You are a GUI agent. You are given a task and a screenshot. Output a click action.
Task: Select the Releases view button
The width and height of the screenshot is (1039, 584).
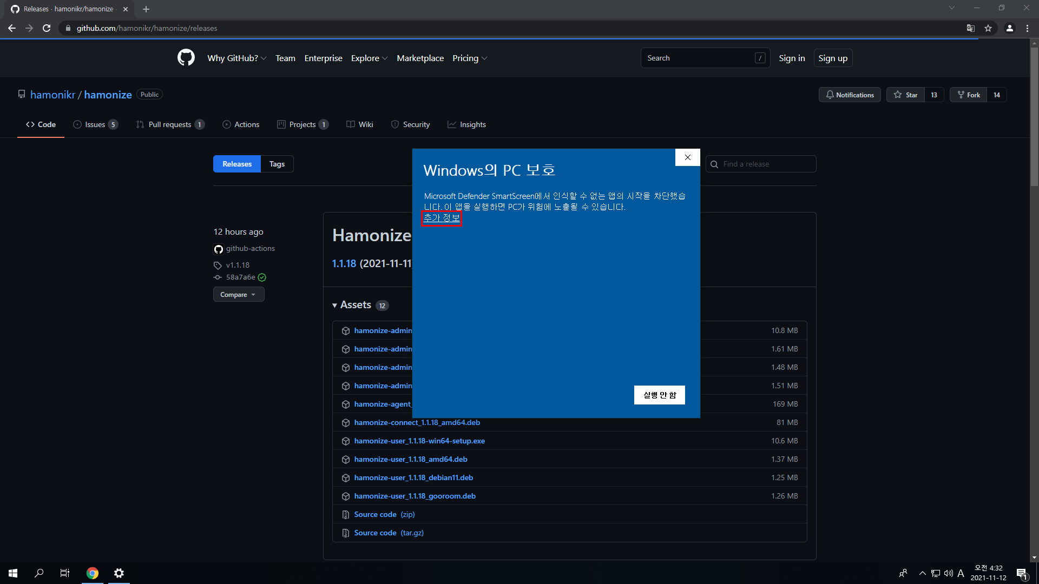[x=237, y=164]
